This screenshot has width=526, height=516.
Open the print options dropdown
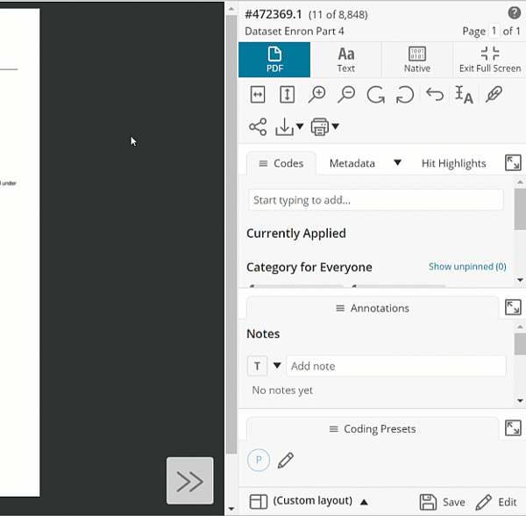325,127
